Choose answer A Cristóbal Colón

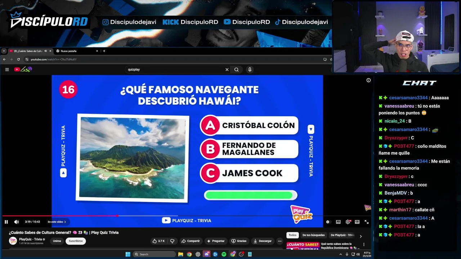click(x=249, y=126)
